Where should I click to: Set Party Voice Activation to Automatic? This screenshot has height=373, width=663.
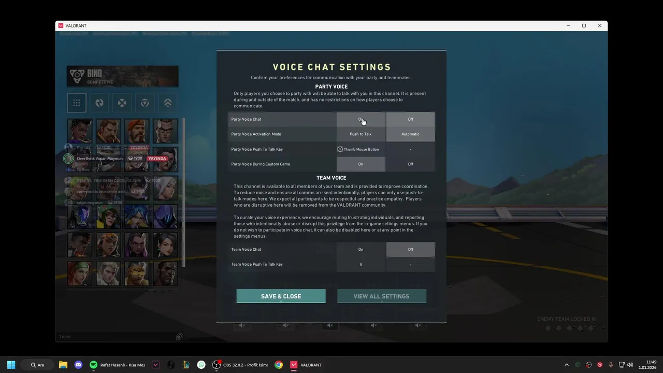coord(411,134)
